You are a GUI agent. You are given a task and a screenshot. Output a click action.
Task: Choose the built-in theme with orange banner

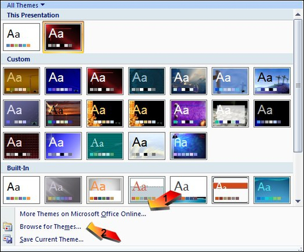coord(230,190)
